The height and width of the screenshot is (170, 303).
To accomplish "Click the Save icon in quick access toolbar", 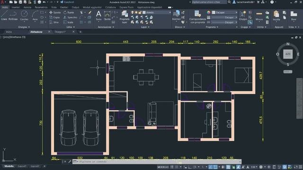I will (20, 2).
